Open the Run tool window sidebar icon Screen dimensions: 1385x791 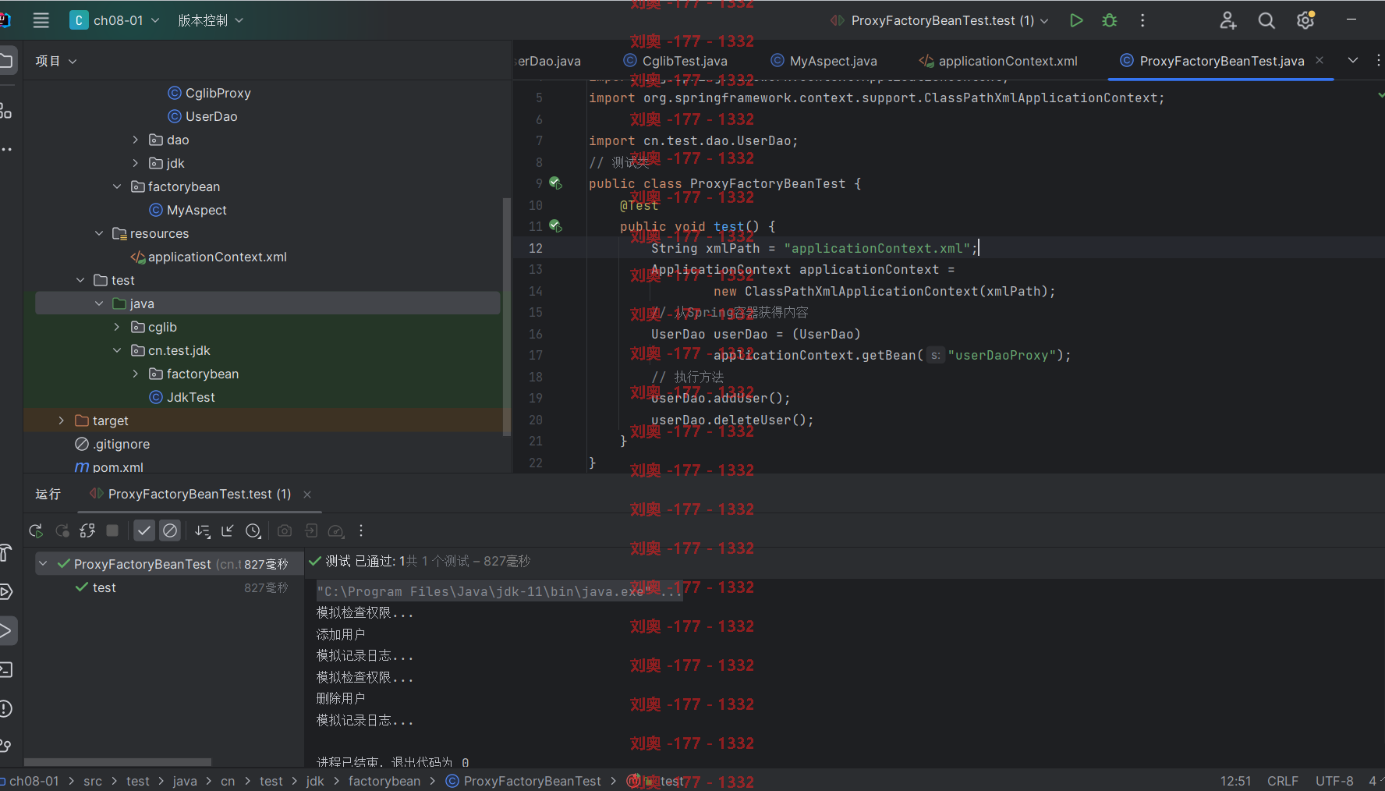pos(6,630)
